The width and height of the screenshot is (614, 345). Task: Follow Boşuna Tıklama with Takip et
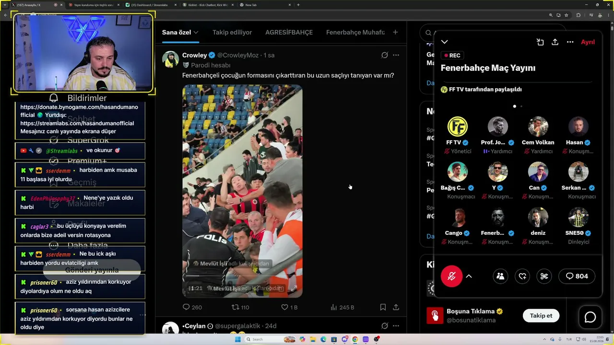(x=541, y=316)
